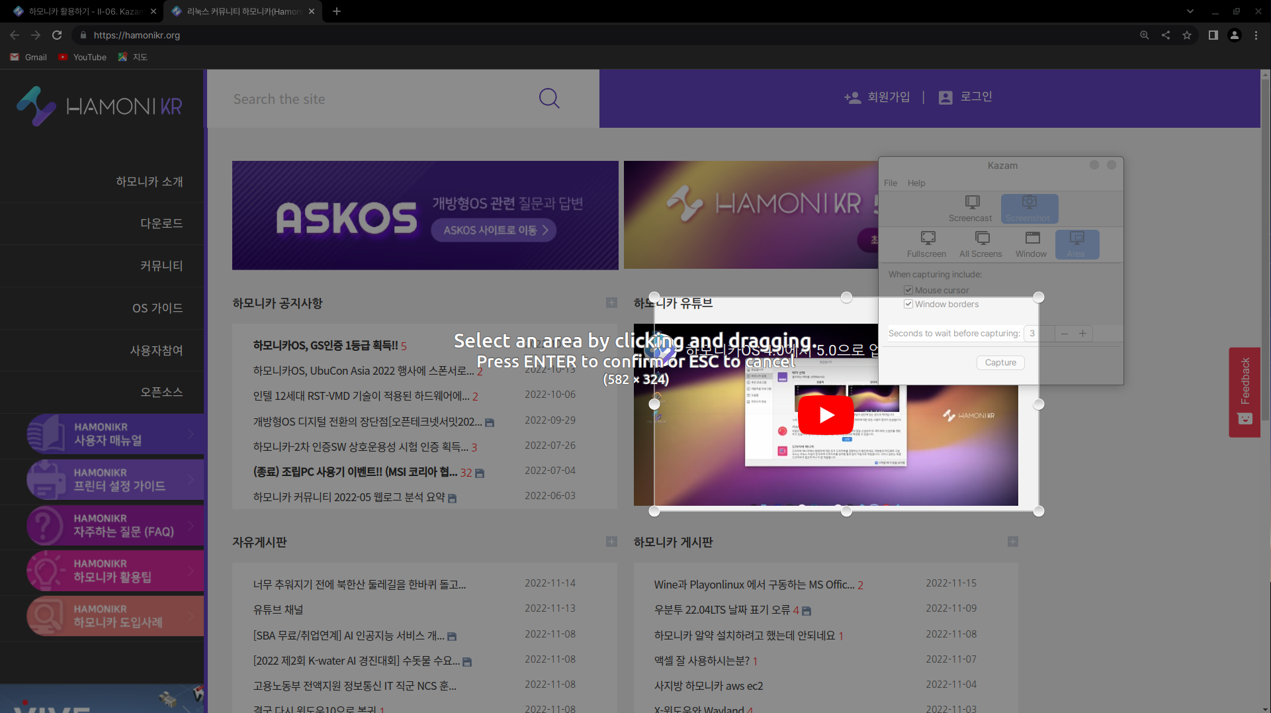This screenshot has width=1271, height=713.
Task: Select Fullscreen capture mode in Kazam
Action: tap(926, 244)
